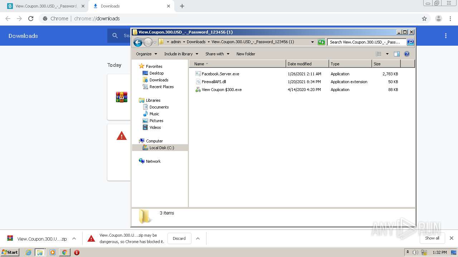Click the Facebook.Server.exe file icon
The image size is (458, 257).
point(198,74)
